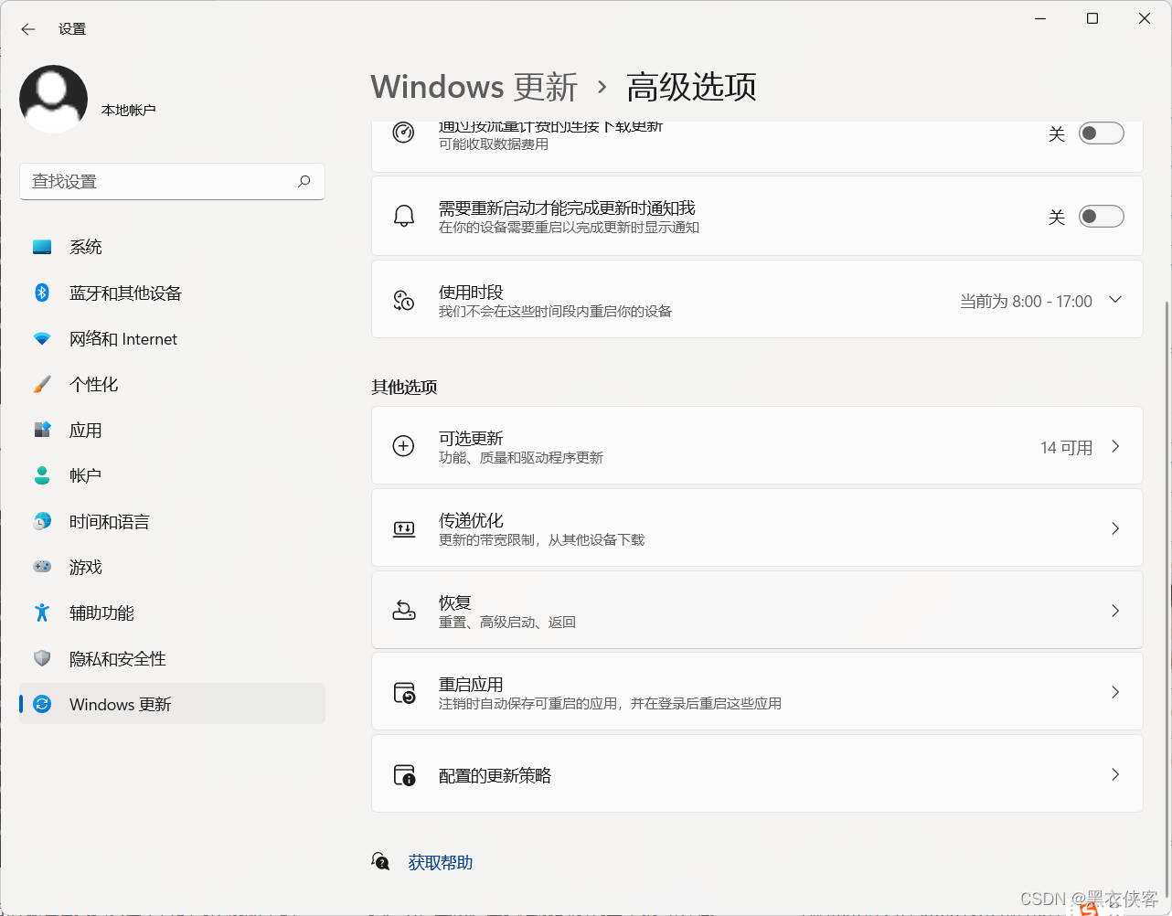Screen dimensions: 1172x916
Task: Toggle metered connection download switch
Action: [1102, 133]
